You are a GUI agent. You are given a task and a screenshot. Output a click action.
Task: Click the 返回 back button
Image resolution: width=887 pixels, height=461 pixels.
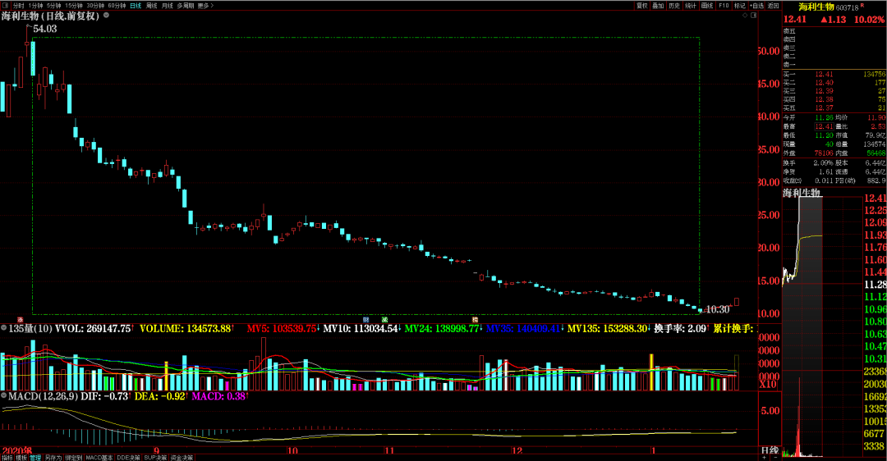coord(774,6)
